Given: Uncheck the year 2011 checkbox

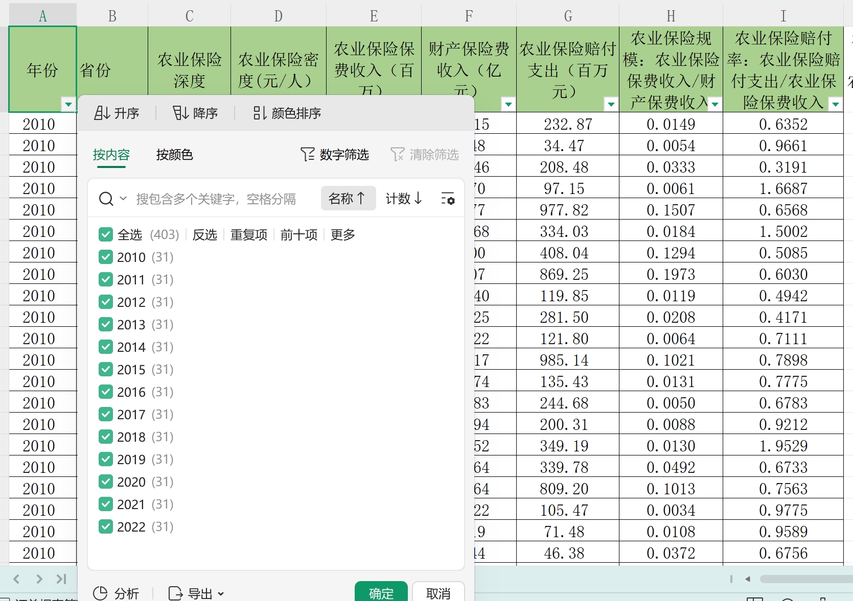Looking at the screenshot, I should 106,279.
